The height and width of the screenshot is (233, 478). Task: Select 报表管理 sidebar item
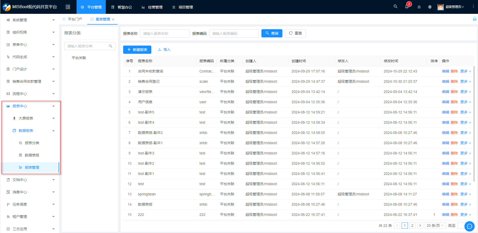pos(31,167)
